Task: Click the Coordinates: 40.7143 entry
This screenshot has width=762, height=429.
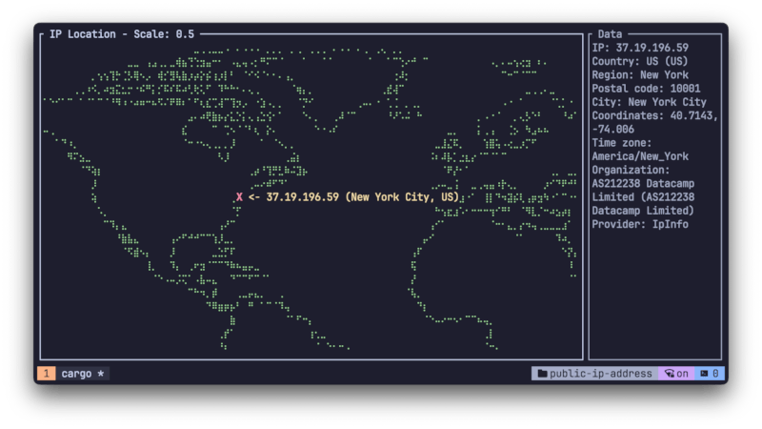Action: coord(653,115)
